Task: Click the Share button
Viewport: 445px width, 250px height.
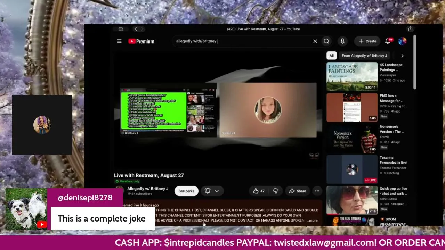Action: (298, 191)
